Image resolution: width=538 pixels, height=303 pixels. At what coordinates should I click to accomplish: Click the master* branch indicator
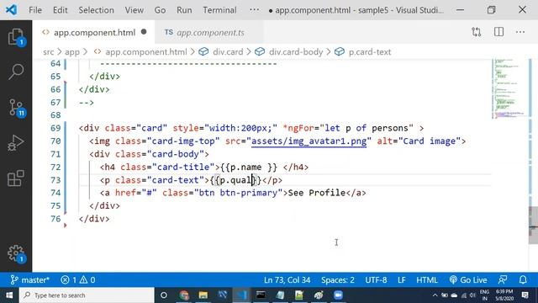30,280
